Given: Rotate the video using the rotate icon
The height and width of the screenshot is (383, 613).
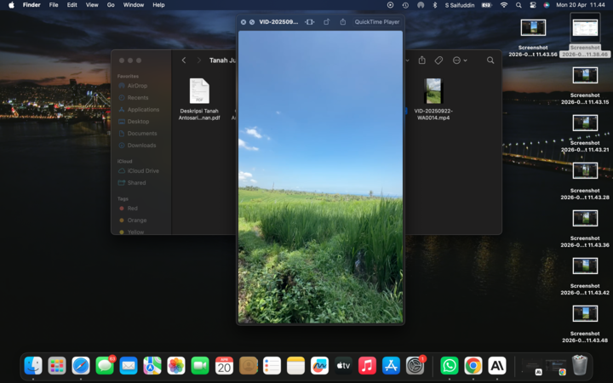Looking at the screenshot, I should point(326,22).
